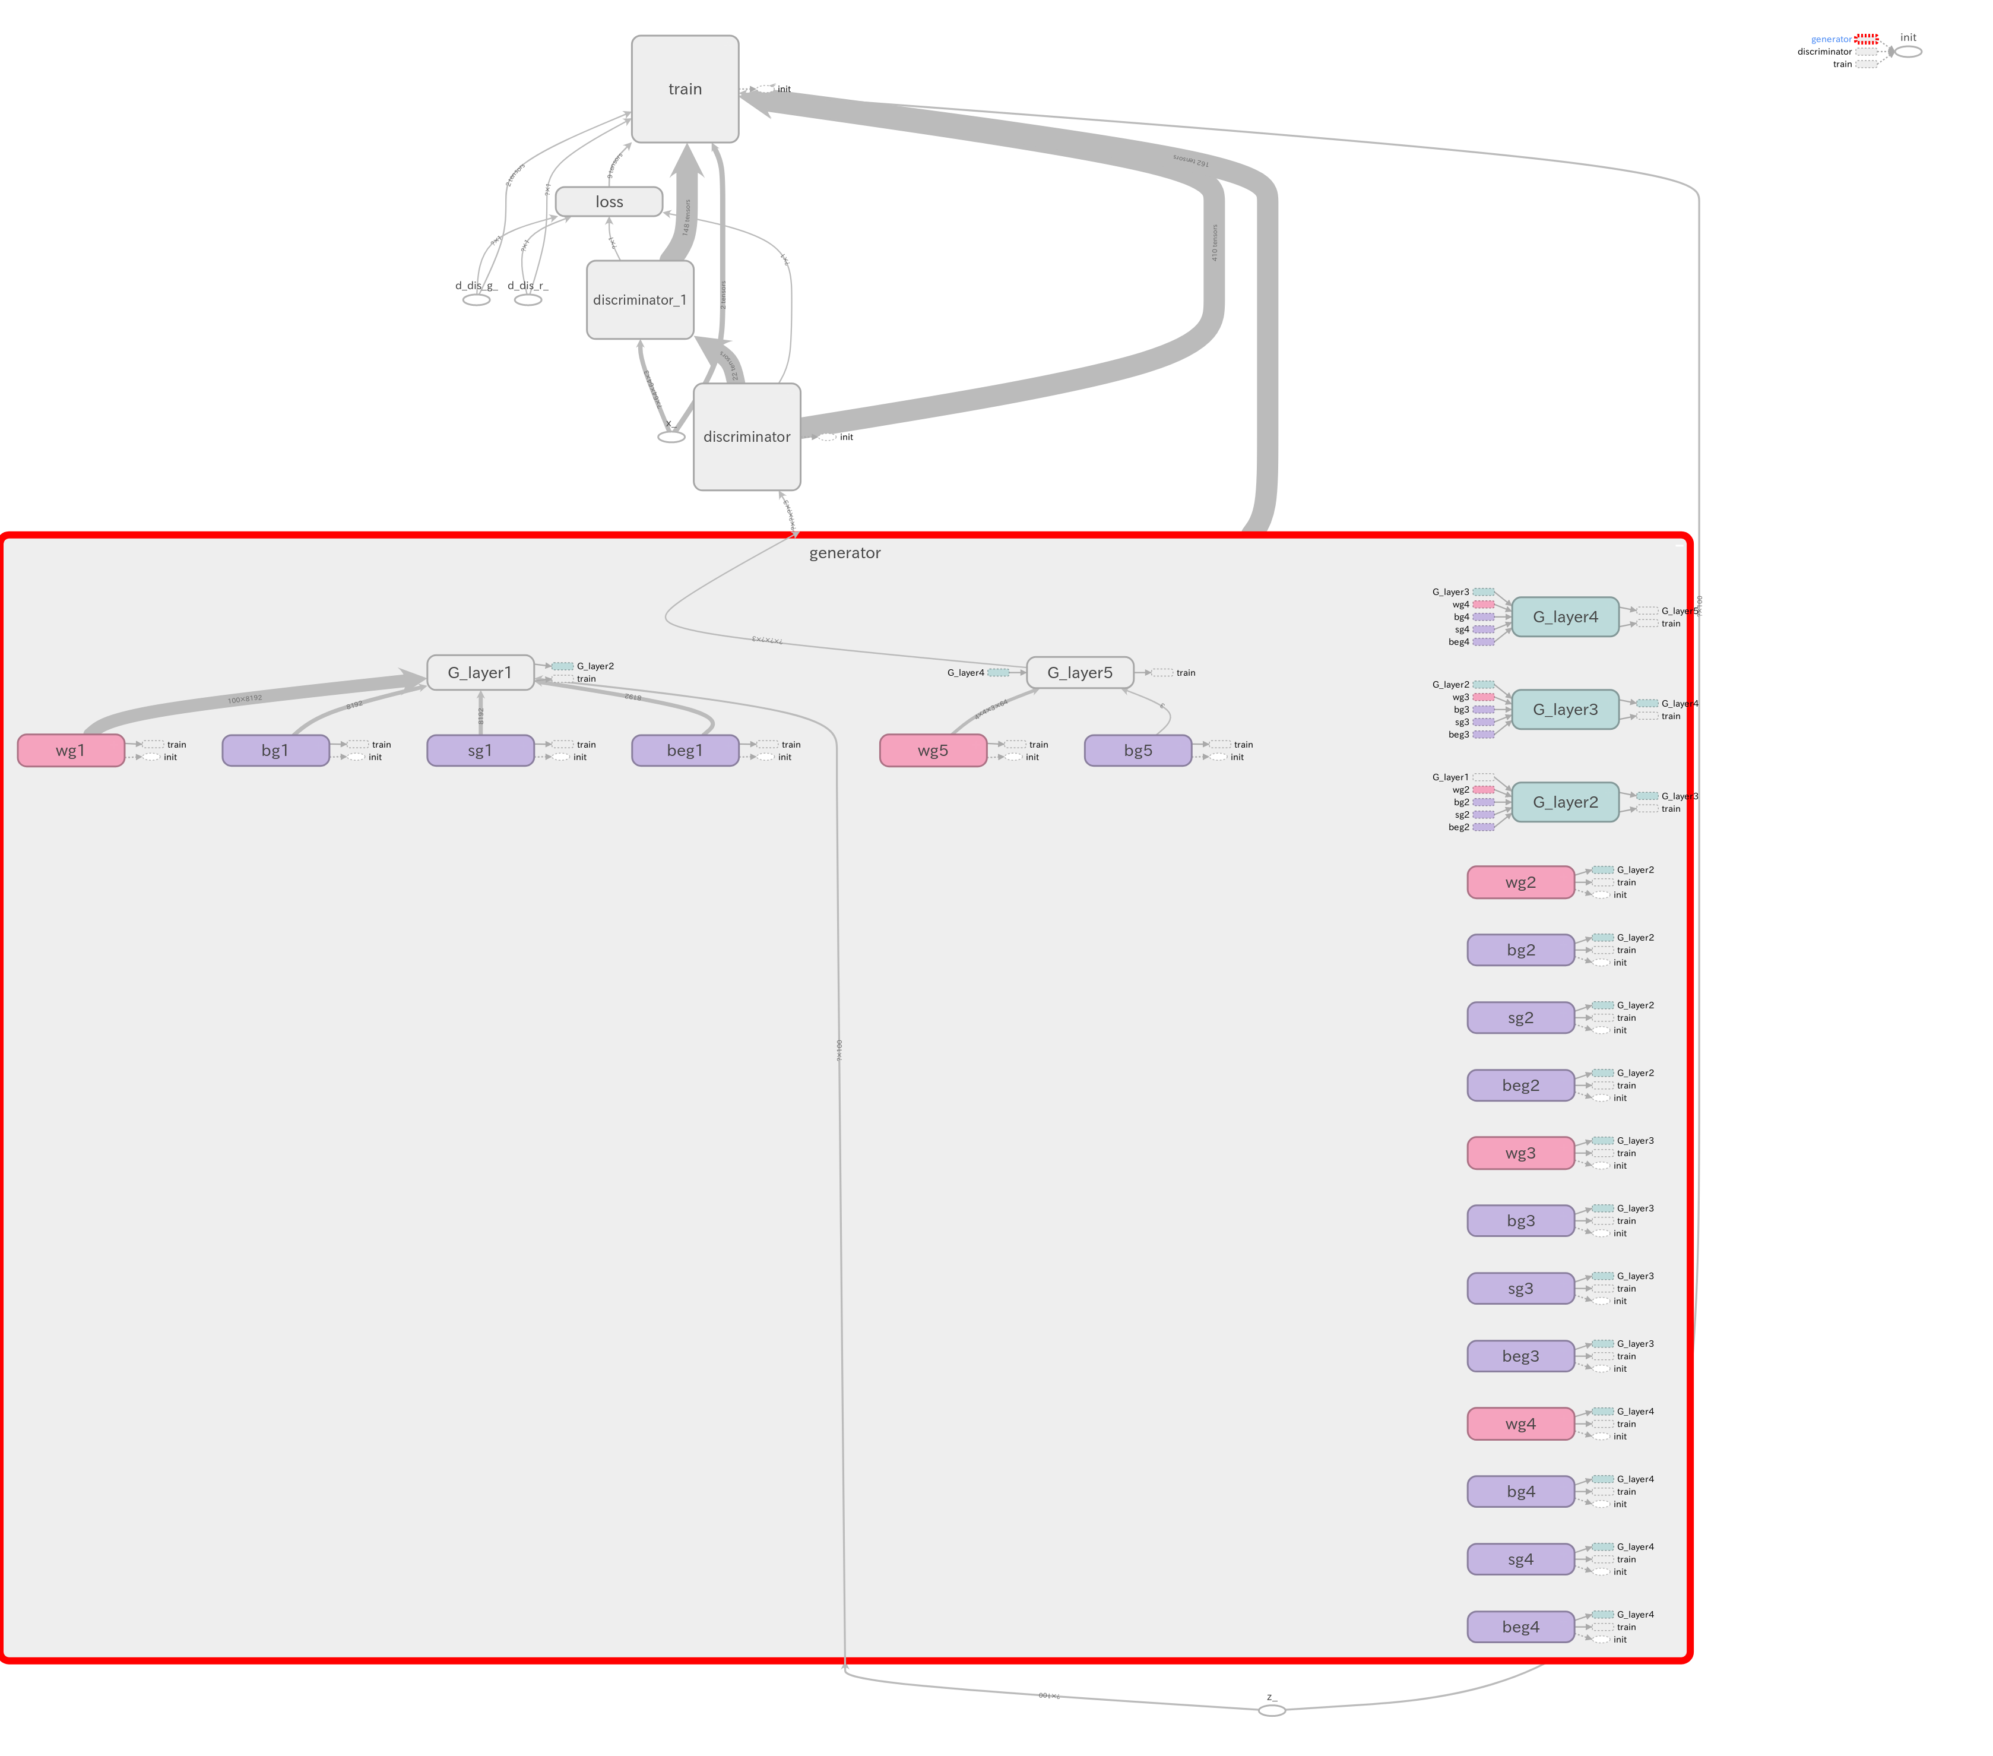Select the teal G_layer4 node
Screen dimensions: 1993x1756
pos(1565,616)
